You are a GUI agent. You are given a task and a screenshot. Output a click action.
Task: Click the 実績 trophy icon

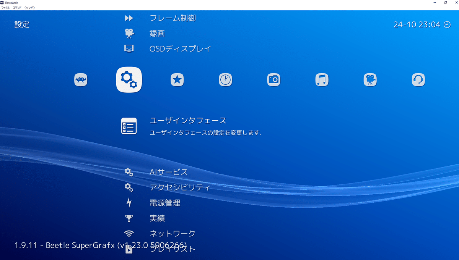tap(129, 218)
